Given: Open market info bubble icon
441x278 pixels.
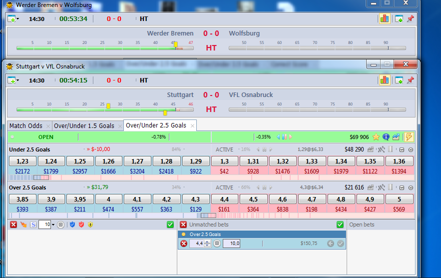Looking at the screenshot, I should pos(386,137).
